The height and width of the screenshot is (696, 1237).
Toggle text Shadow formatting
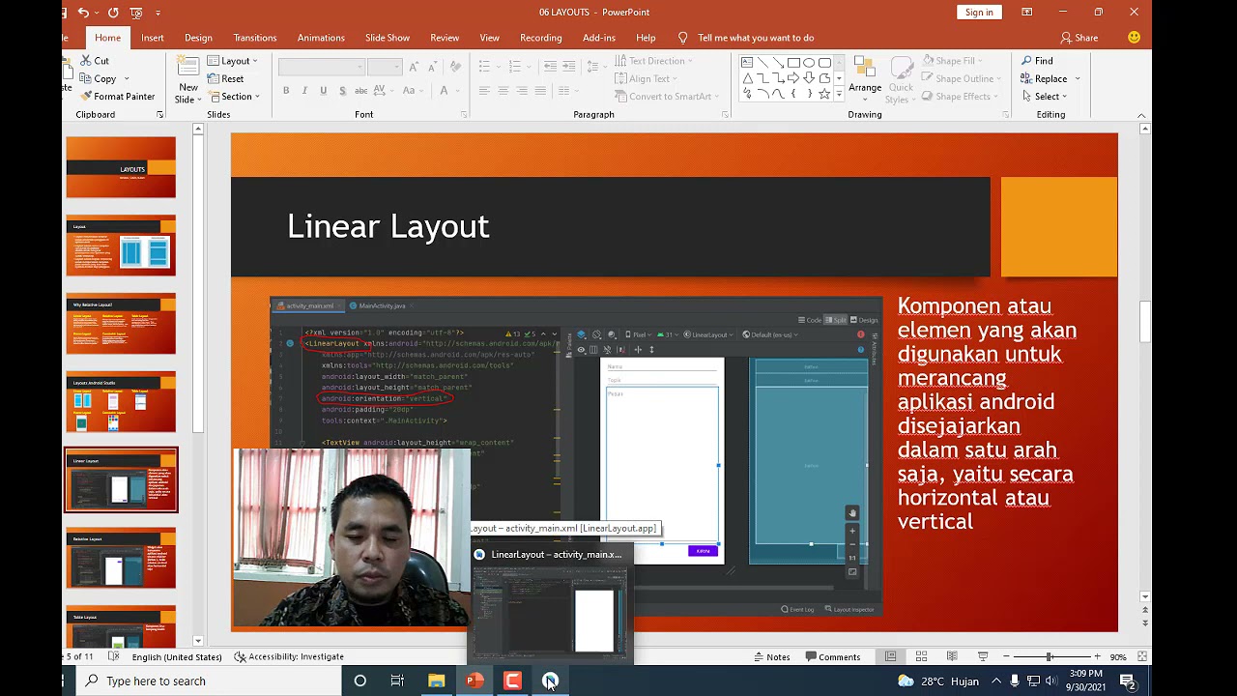point(341,91)
